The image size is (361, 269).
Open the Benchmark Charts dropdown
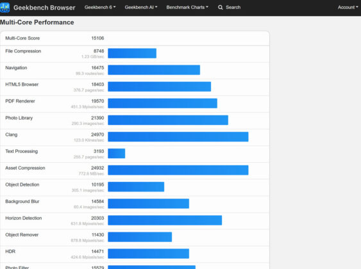(187, 7)
